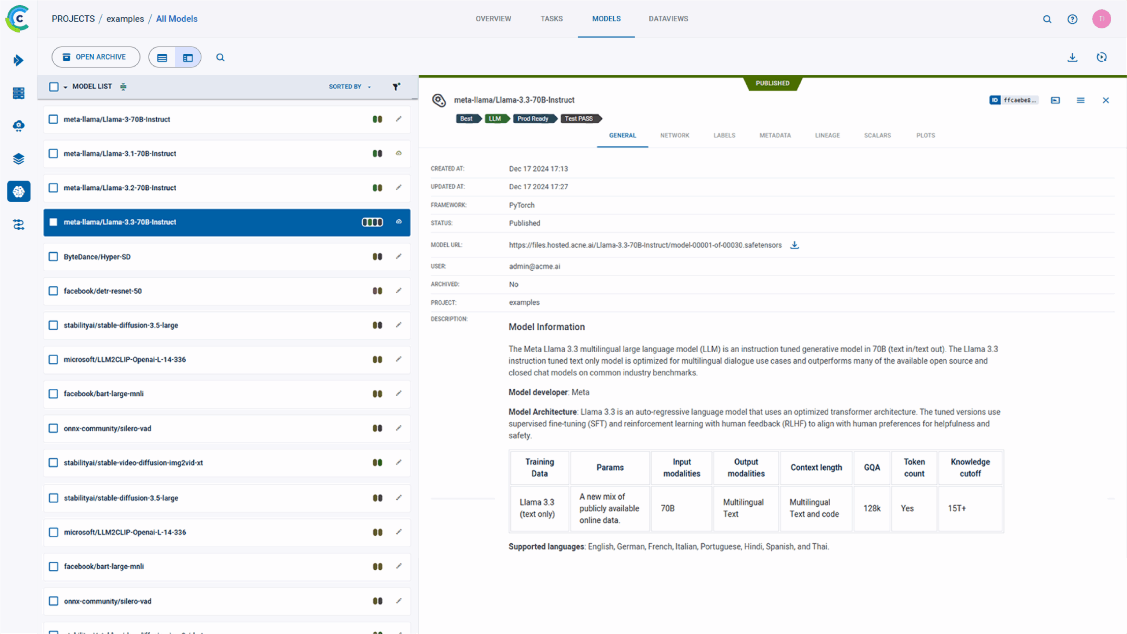The width and height of the screenshot is (1127, 634).
Task: Click the Open Archive button
Action: (x=96, y=57)
